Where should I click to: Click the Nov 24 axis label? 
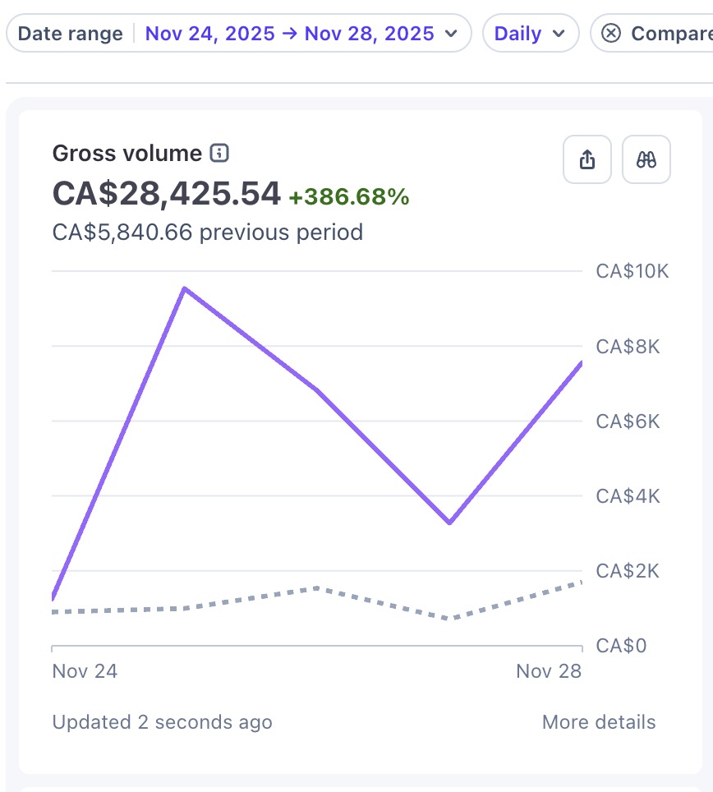85,670
